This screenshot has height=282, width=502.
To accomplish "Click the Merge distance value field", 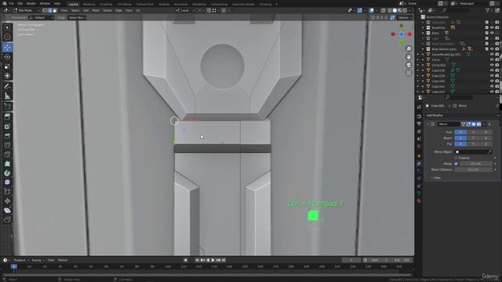I will 476,164.
